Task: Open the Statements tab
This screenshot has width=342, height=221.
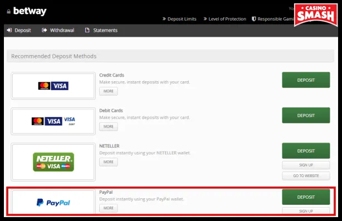Action: click(x=101, y=30)
